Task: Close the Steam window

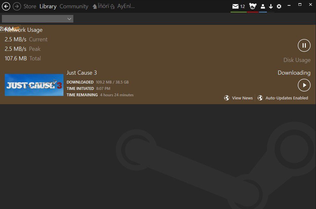Action: point(311,5)
